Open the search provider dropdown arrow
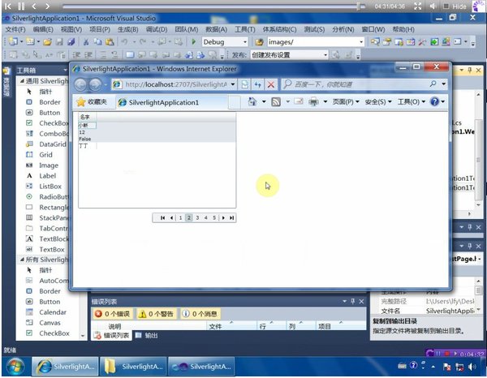The image size is (487, 378). pyautogui.click(x=444, y=84)
